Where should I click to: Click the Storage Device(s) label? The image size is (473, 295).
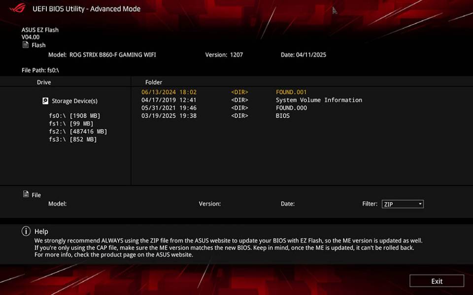[74, 101]
